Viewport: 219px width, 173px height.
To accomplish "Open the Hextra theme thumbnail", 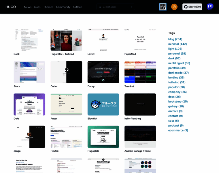I will tap(66, 137).
